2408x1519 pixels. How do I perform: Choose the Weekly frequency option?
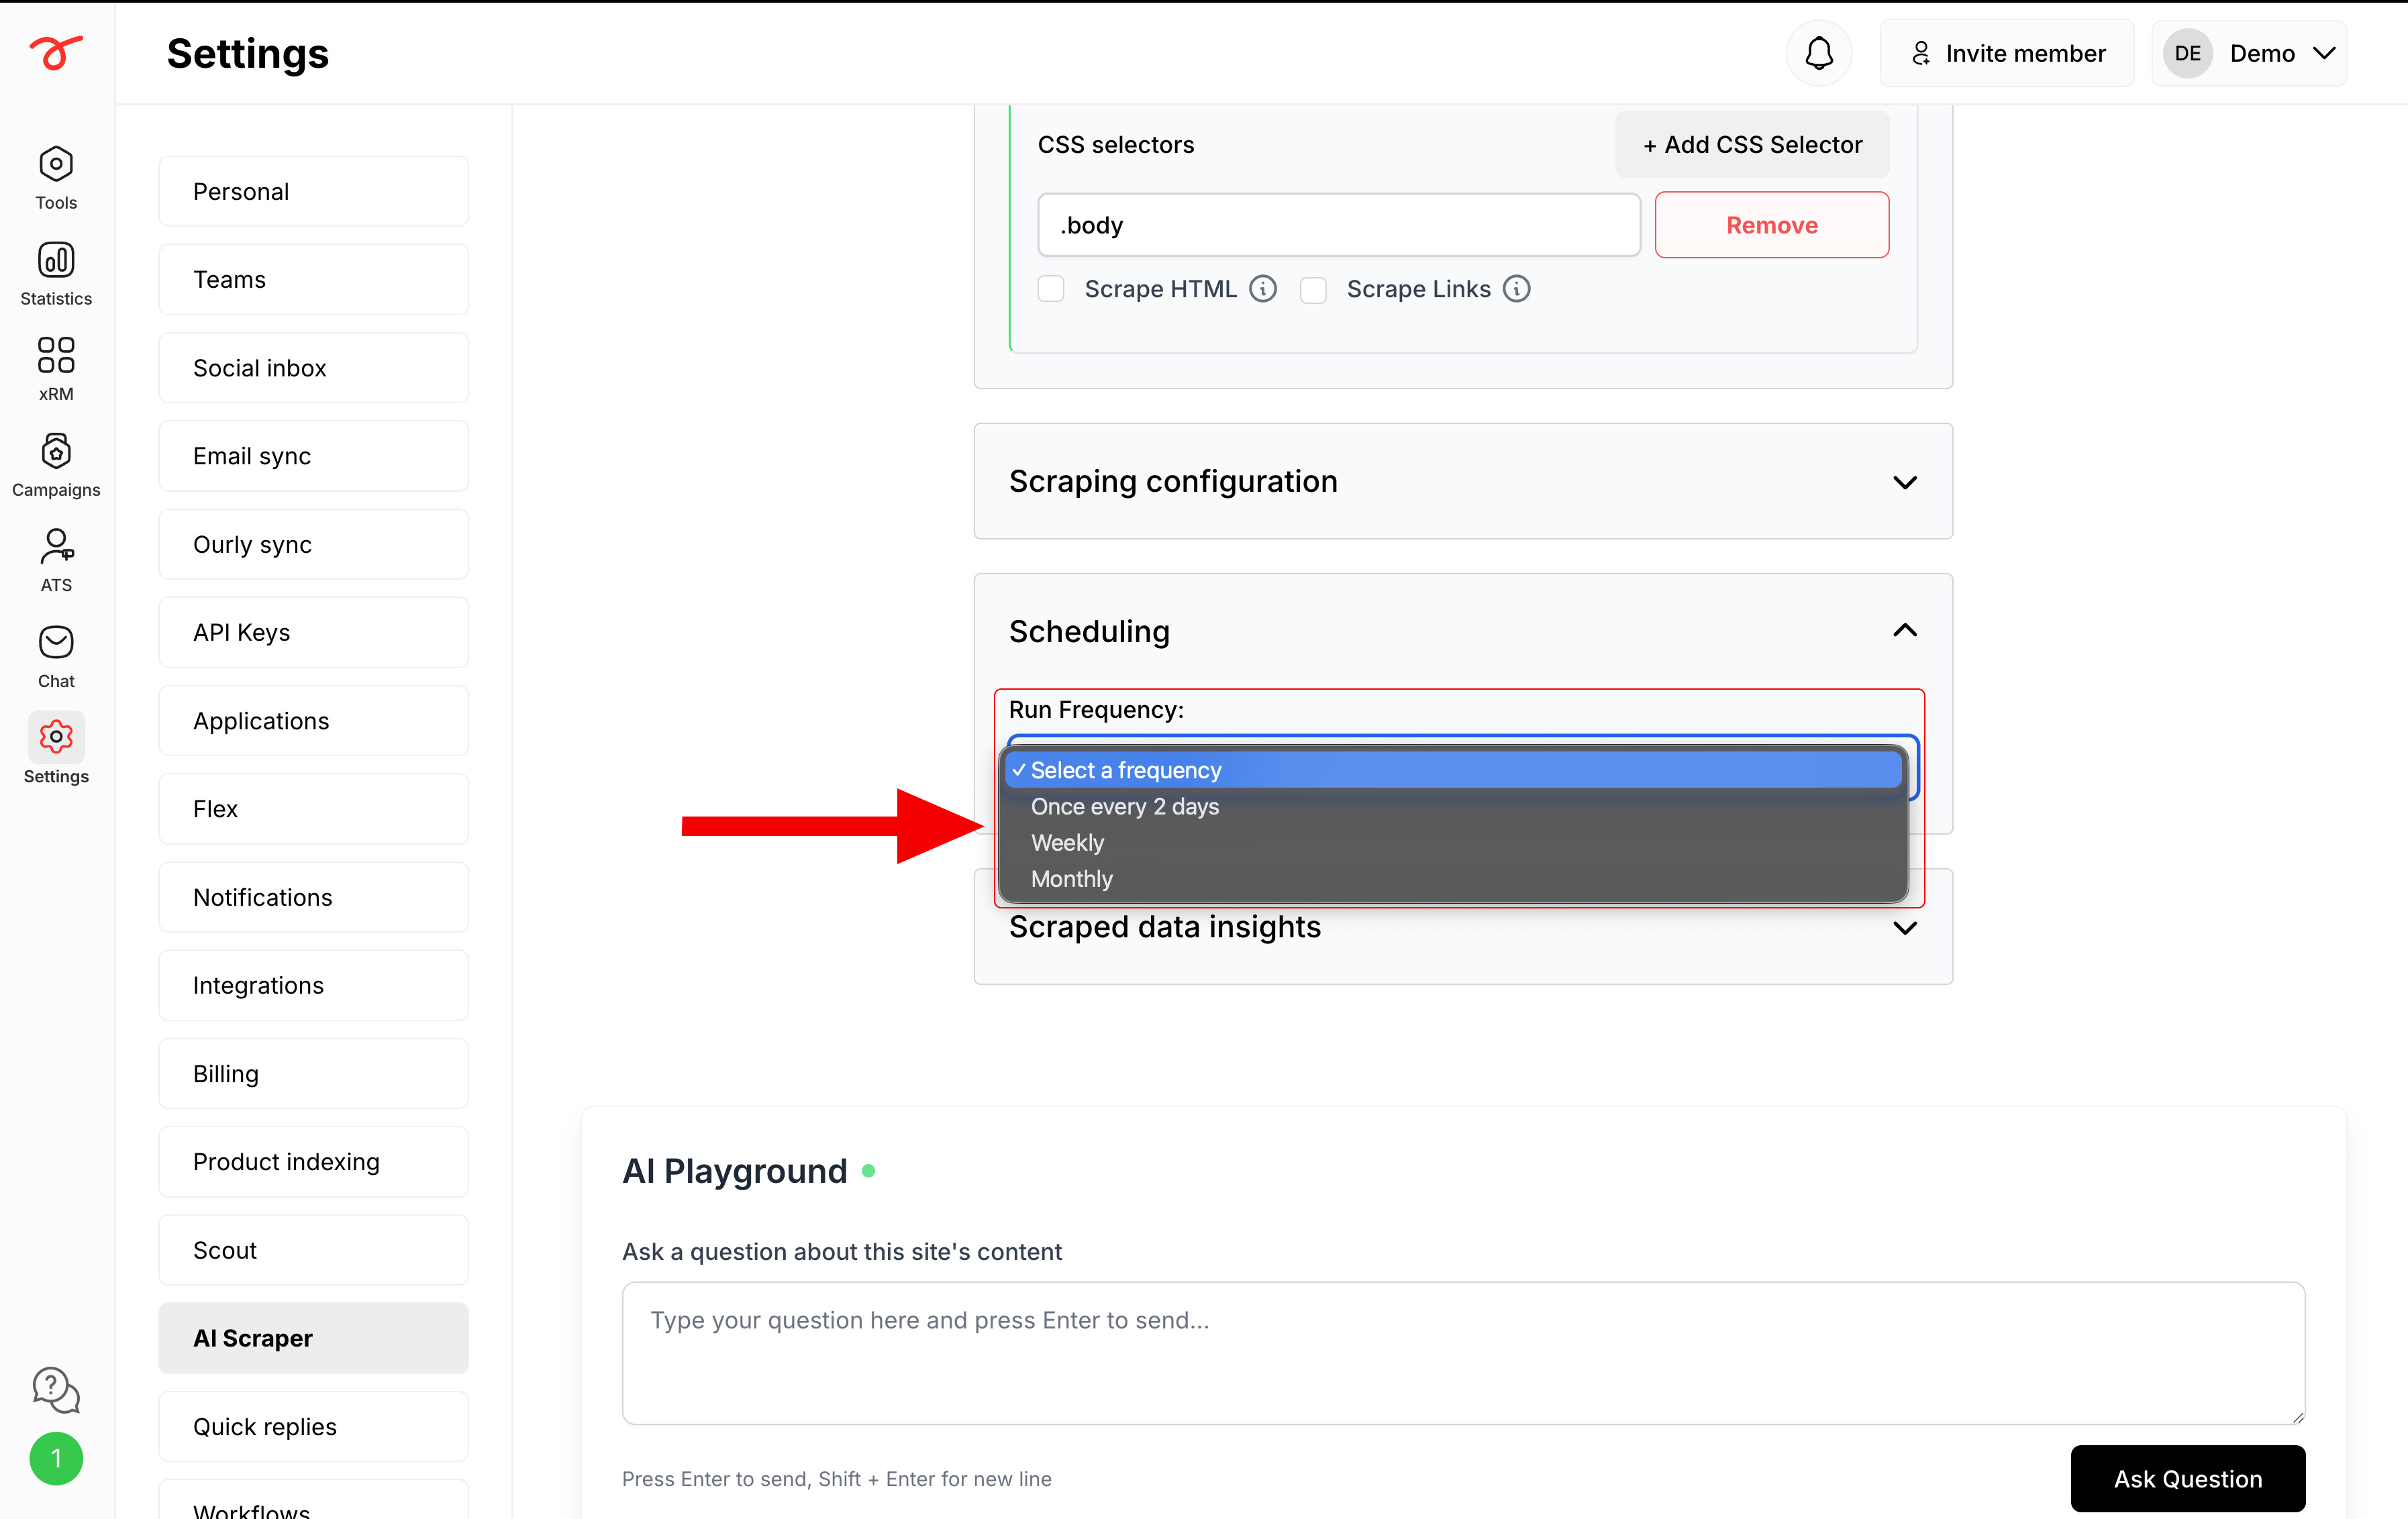pos(1454,843)
